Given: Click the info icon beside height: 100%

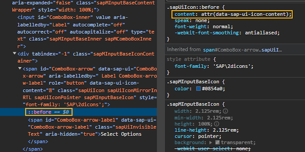Looking at the screenshot, I should point(217,124).
